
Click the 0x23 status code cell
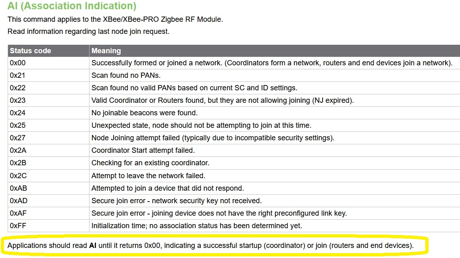click(x=48, y=100)
